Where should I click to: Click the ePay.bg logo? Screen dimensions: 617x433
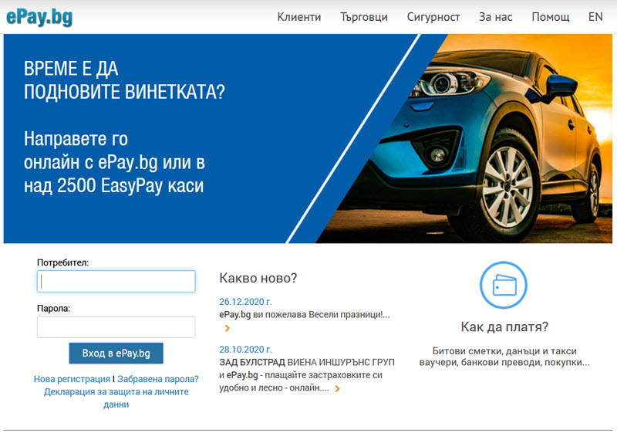pyautogui.click(x=39, y=17)
